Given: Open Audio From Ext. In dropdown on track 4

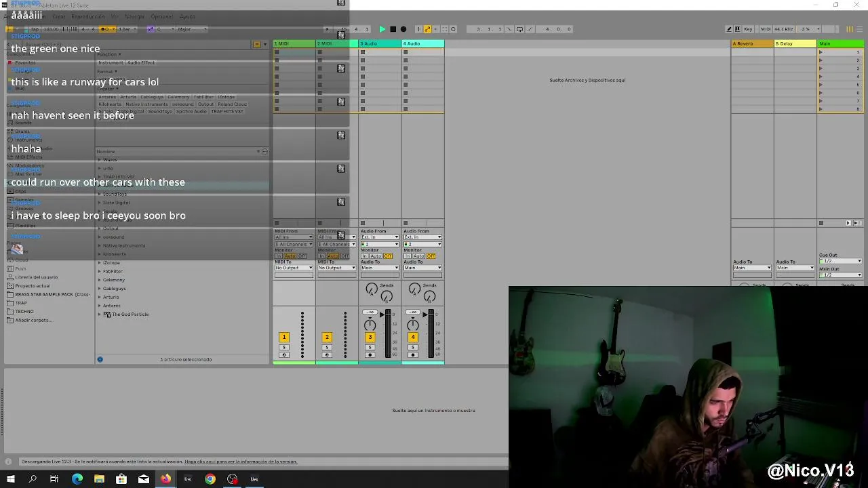Looking at the screenshot, I should pos(422,237).
